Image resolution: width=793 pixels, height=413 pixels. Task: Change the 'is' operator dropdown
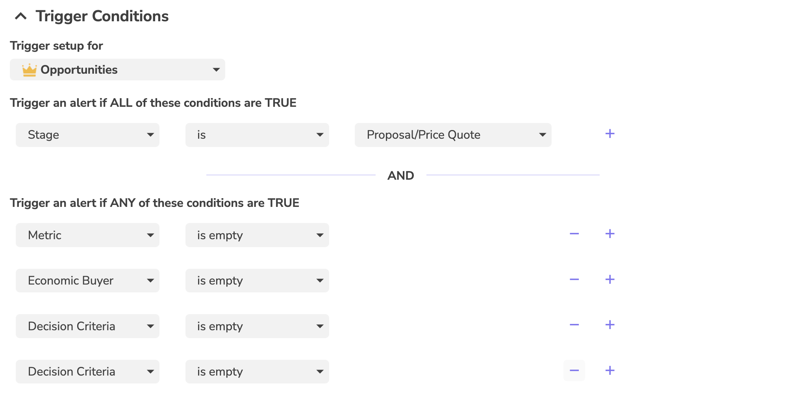coord(257,135)
